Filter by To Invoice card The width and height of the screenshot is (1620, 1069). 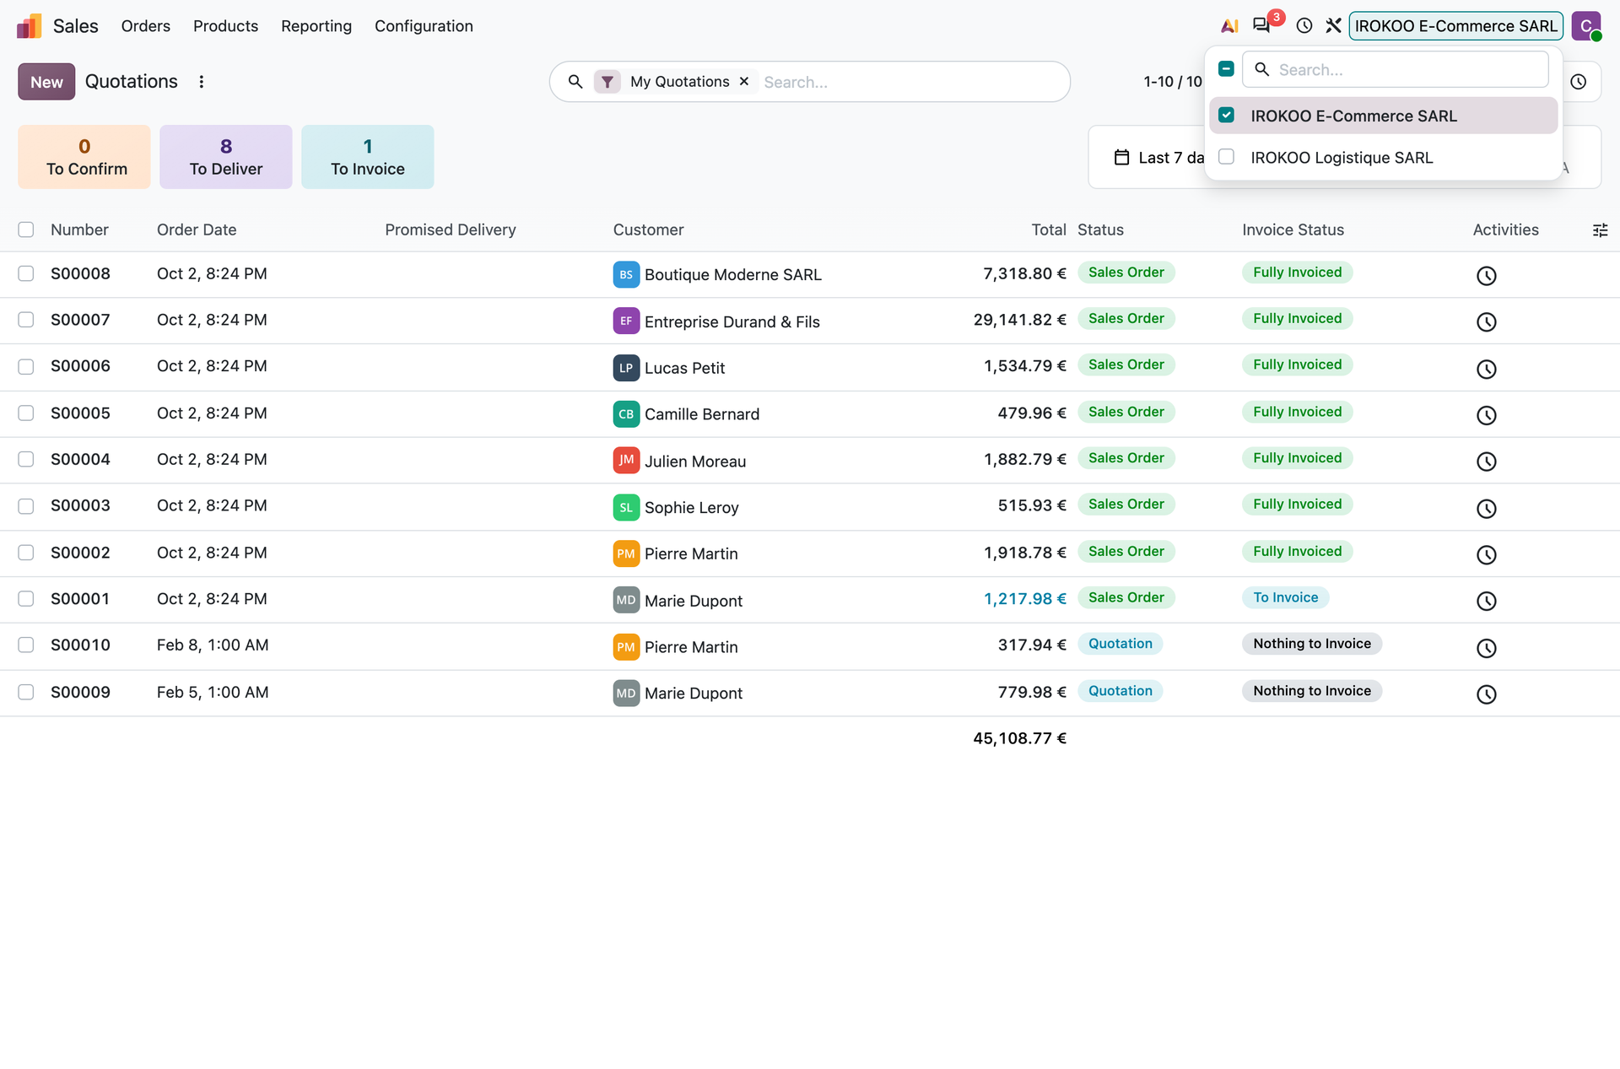pos(368,157)
